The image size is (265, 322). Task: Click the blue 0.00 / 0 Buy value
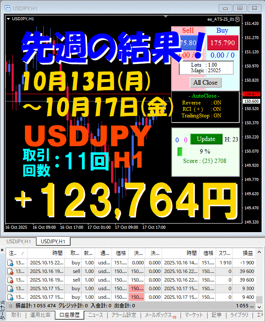[223, 55]
